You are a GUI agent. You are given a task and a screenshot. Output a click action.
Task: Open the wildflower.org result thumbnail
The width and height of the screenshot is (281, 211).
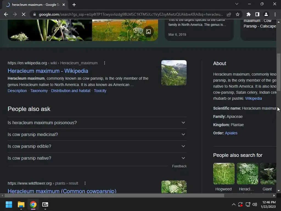[174, 187]
